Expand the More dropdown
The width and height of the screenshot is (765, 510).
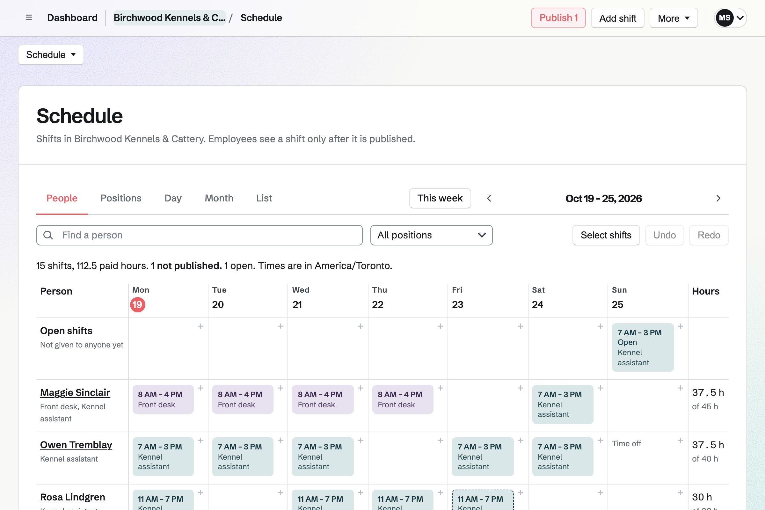tap(674, 18)
